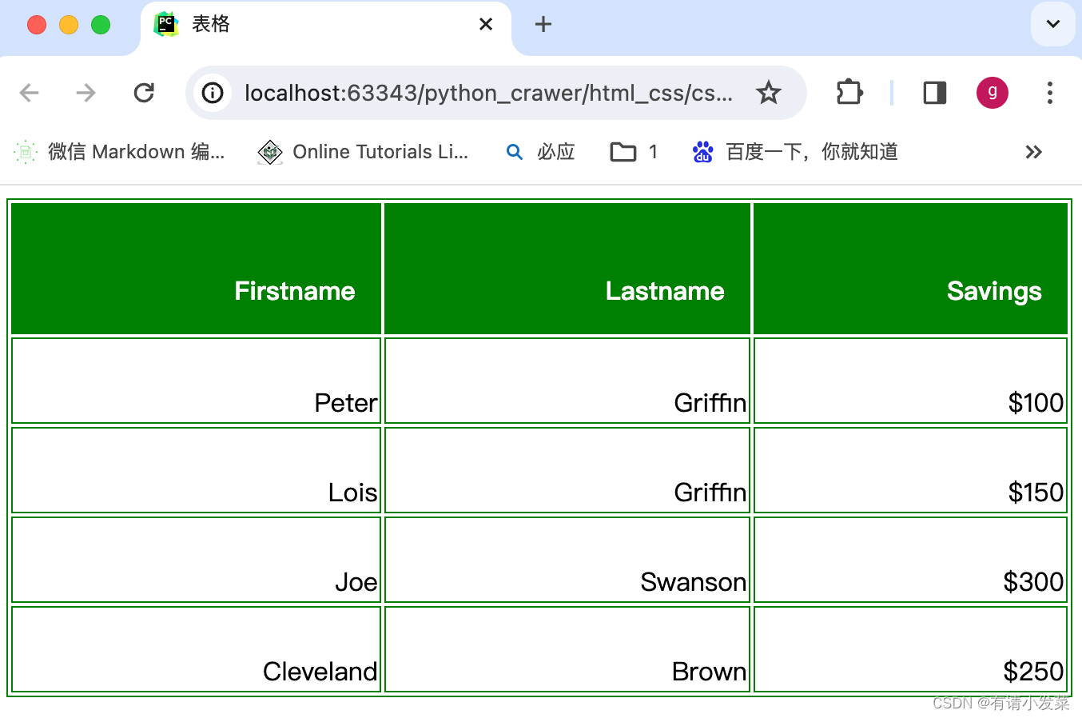Screen dimensions: 1082x718
Task: Select the Swanson lastname cell
Action: (567, 560)
